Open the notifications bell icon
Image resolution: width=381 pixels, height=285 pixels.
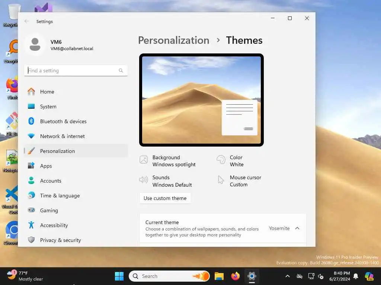tap(356, 276)
